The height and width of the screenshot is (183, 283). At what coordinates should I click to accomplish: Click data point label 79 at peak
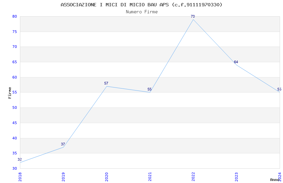193,16
